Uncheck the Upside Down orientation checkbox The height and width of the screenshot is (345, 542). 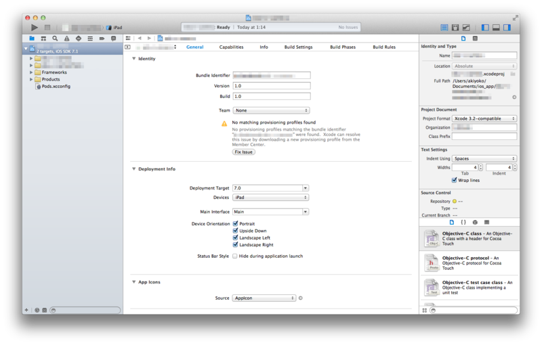coord(235,231)
